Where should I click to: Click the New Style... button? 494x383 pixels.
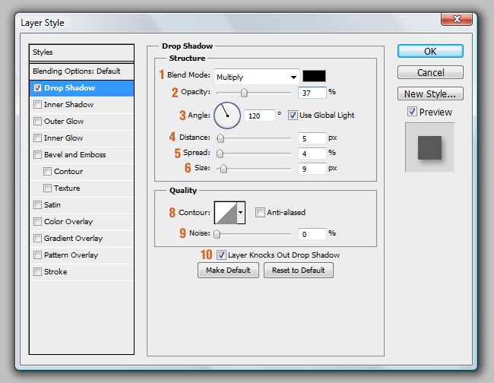pos(430,94)
